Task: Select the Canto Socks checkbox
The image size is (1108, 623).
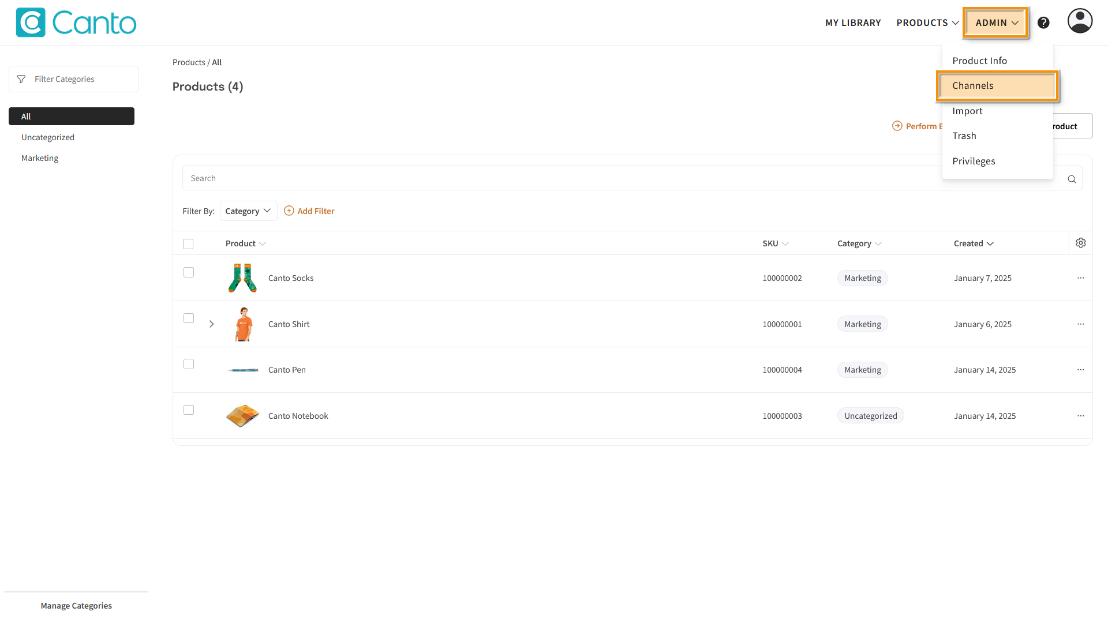Action: 189,272
